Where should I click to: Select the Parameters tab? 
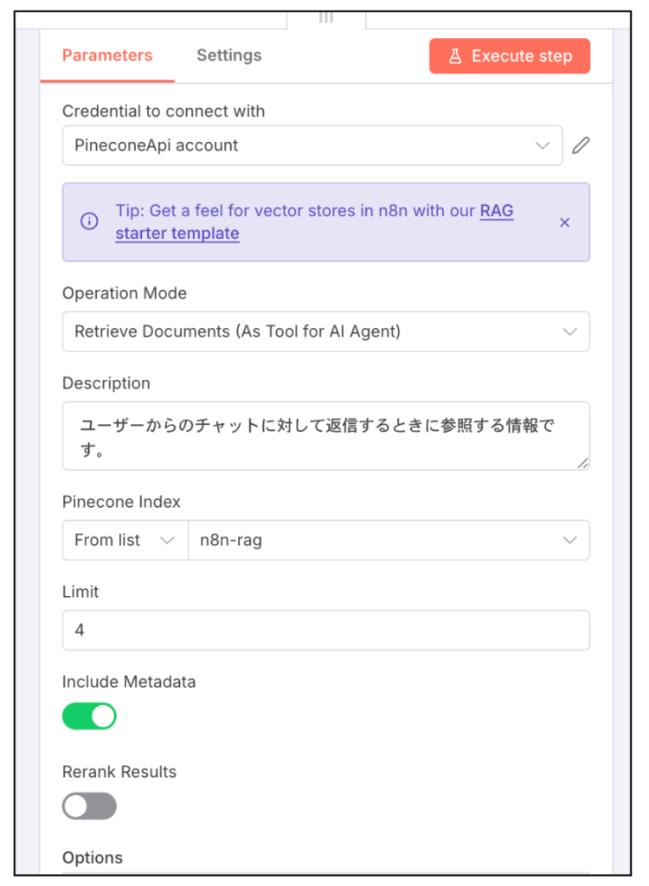click(x=107, y=55)
